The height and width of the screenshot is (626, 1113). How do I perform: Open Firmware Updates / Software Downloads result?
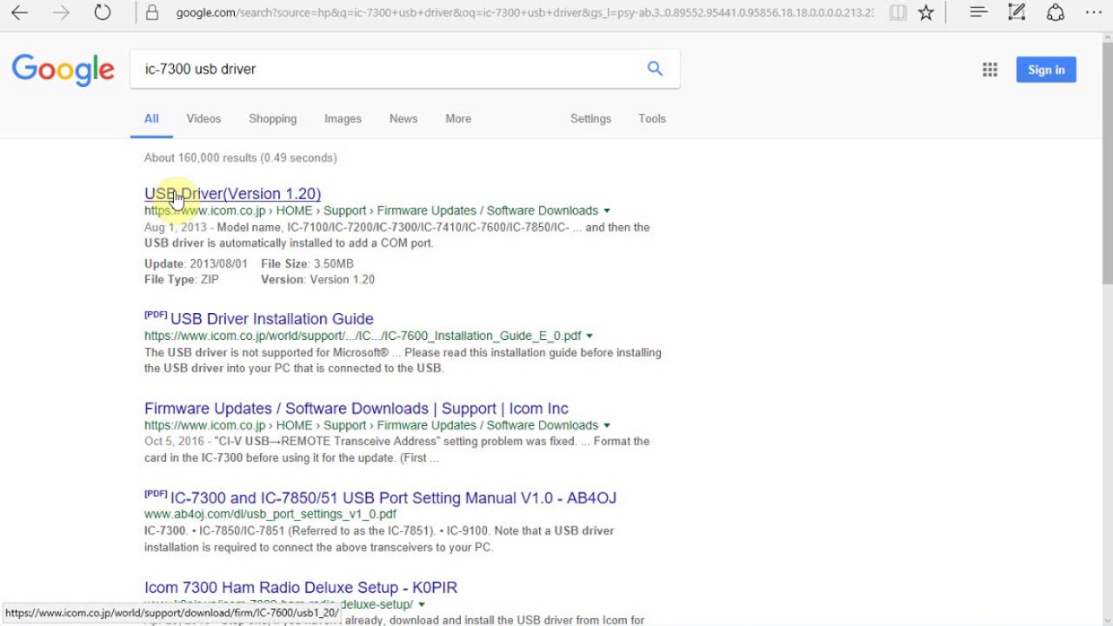pyautogui.click(x=357, y=409)
